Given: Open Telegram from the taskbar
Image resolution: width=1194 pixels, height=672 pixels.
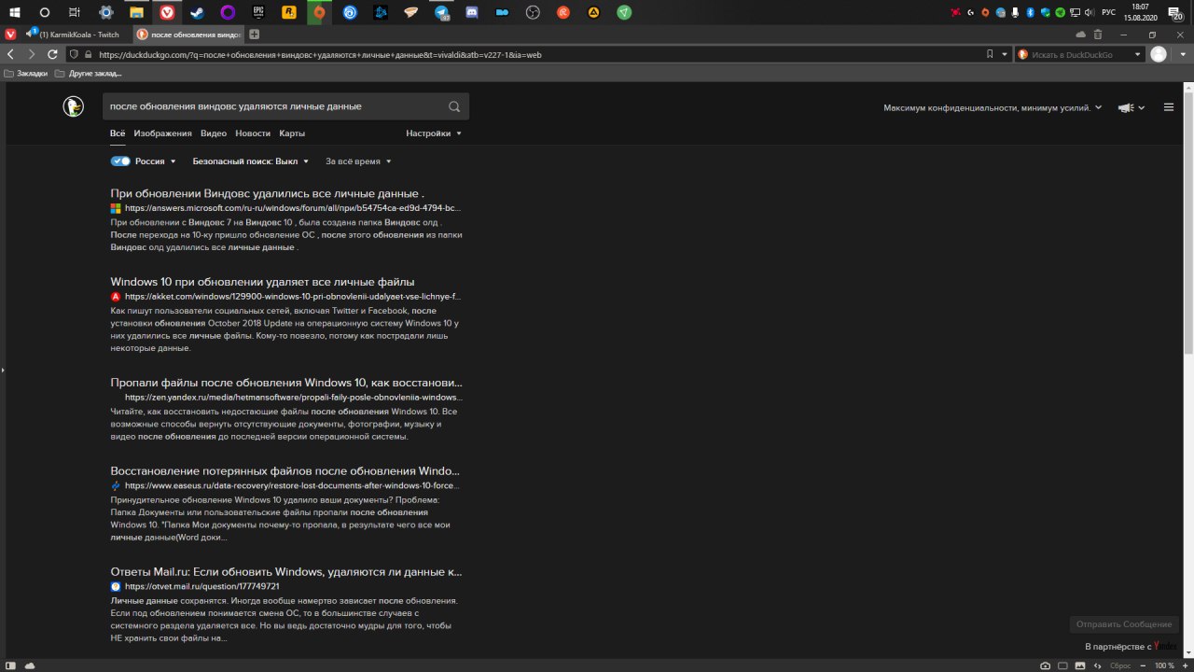Looking at the screenshot, I should point(441,12).
